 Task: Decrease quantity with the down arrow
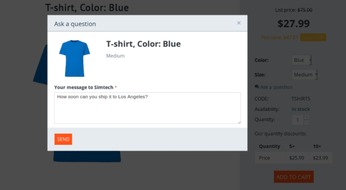click(307, 123)
